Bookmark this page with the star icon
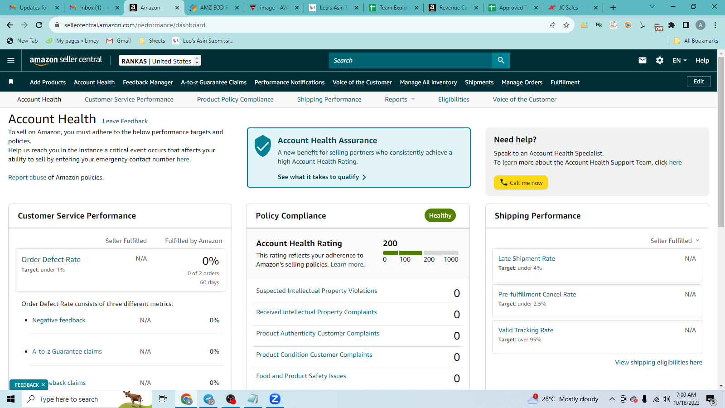Image resolution: width=725 pixels, height=408 pixels. click(x=566, y=25)
